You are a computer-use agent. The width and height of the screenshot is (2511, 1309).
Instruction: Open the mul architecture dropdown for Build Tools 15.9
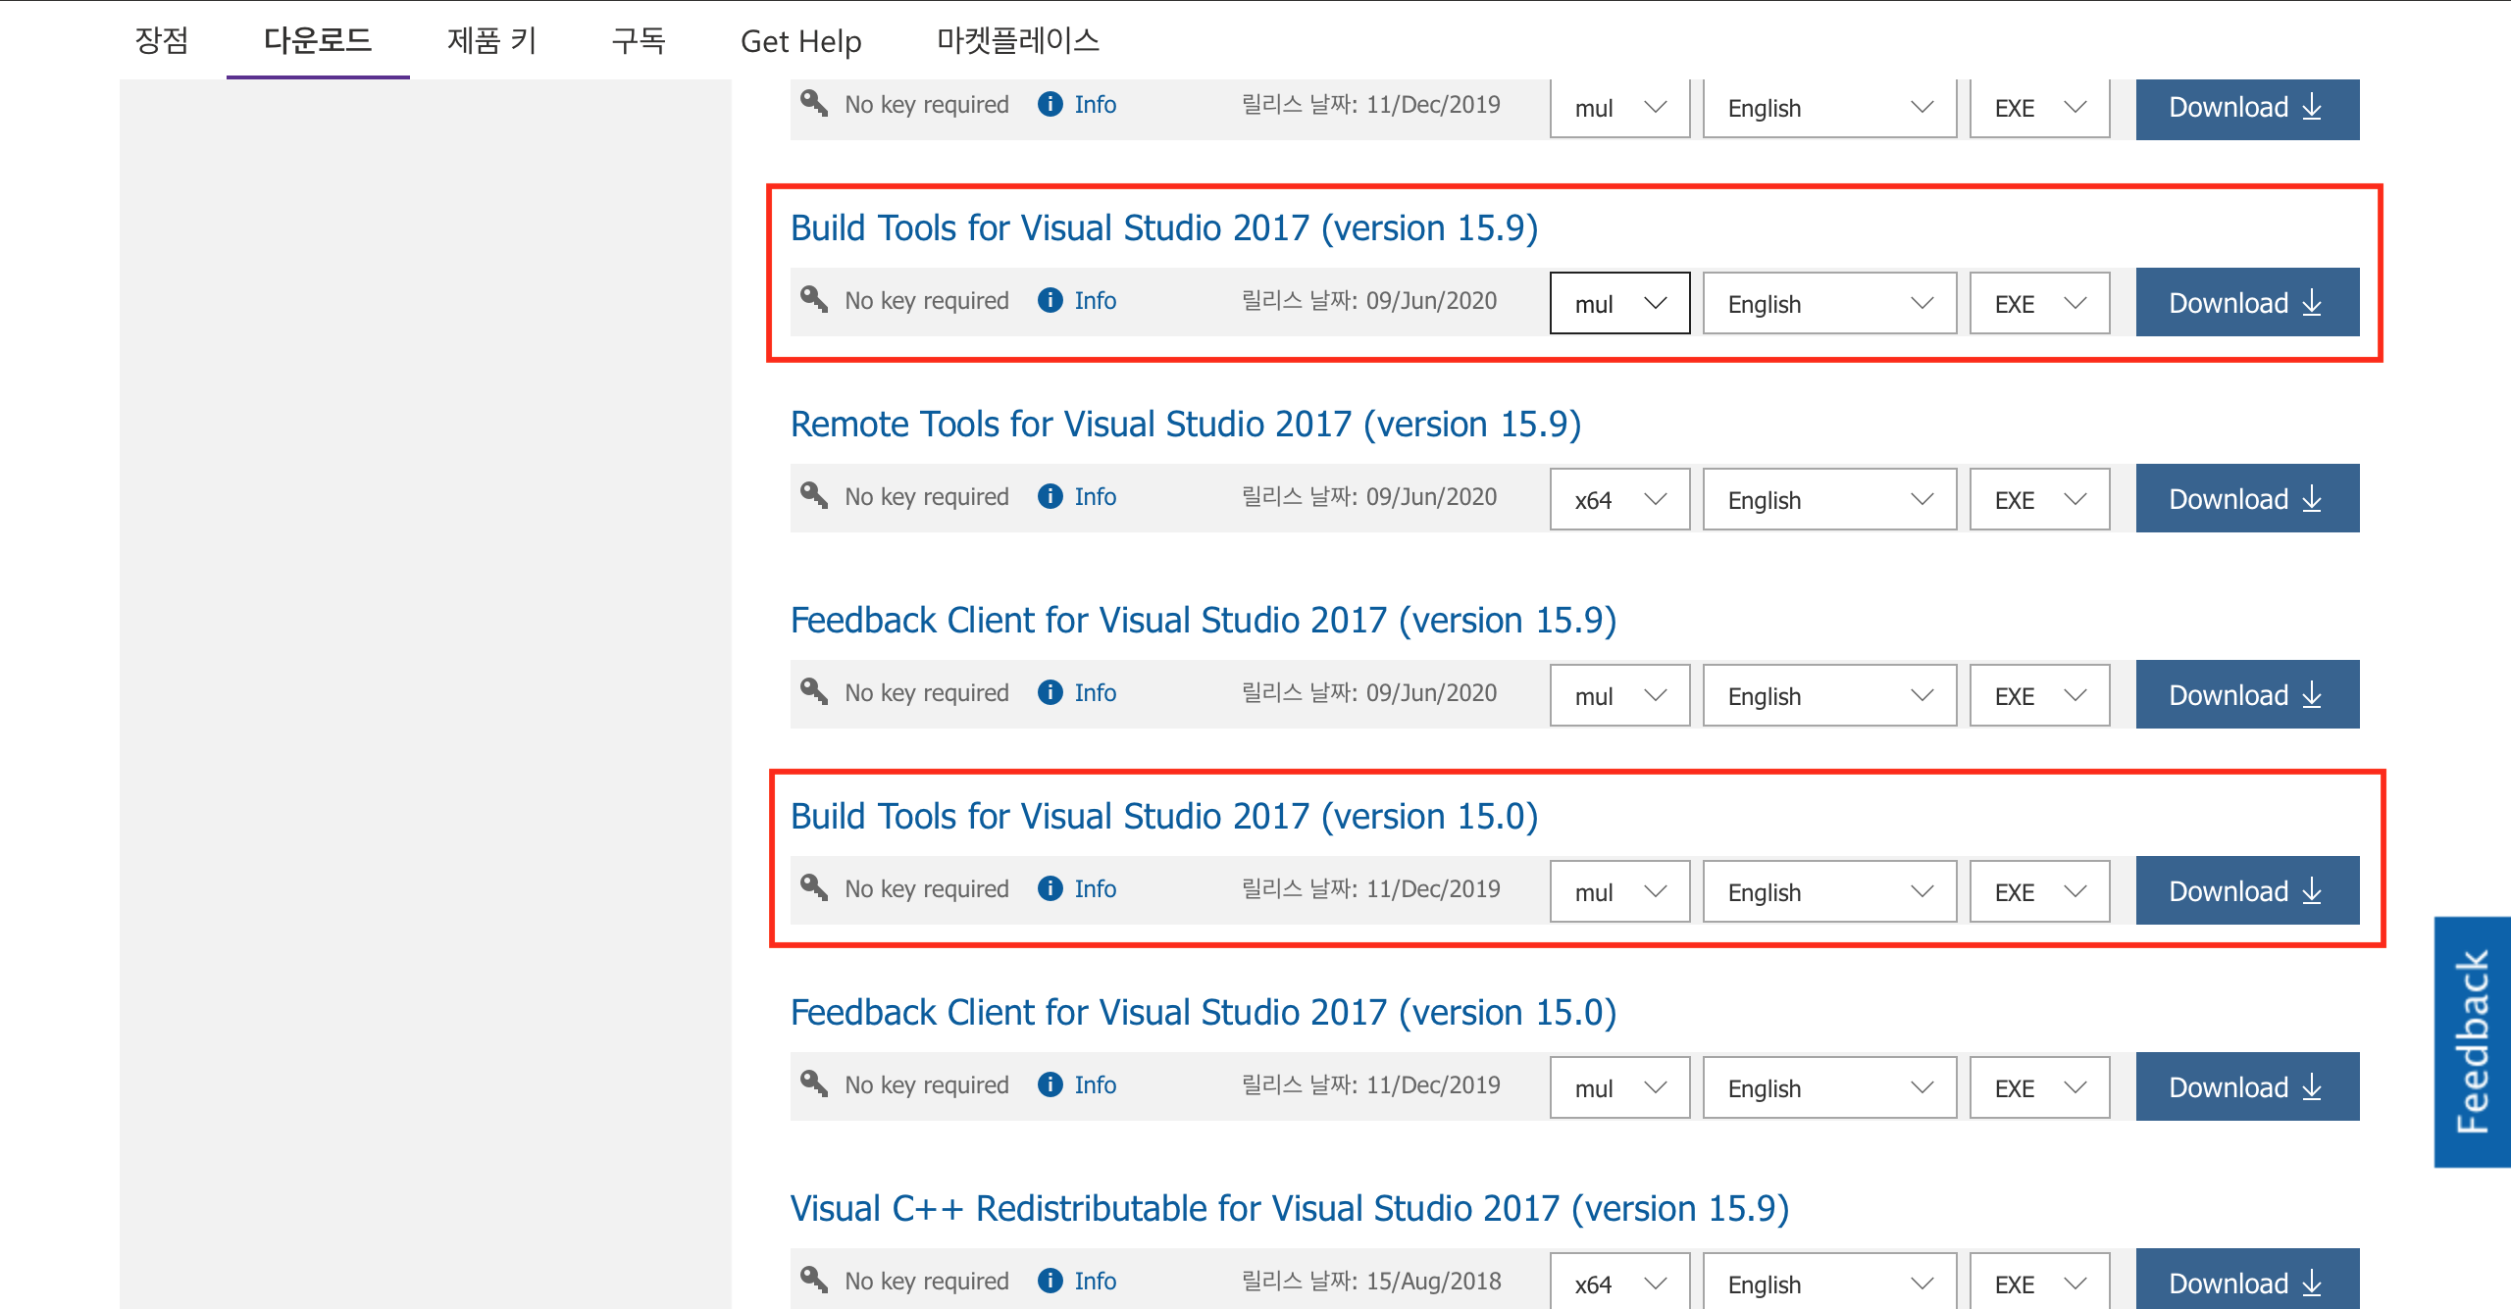[x=1619, y=303]
